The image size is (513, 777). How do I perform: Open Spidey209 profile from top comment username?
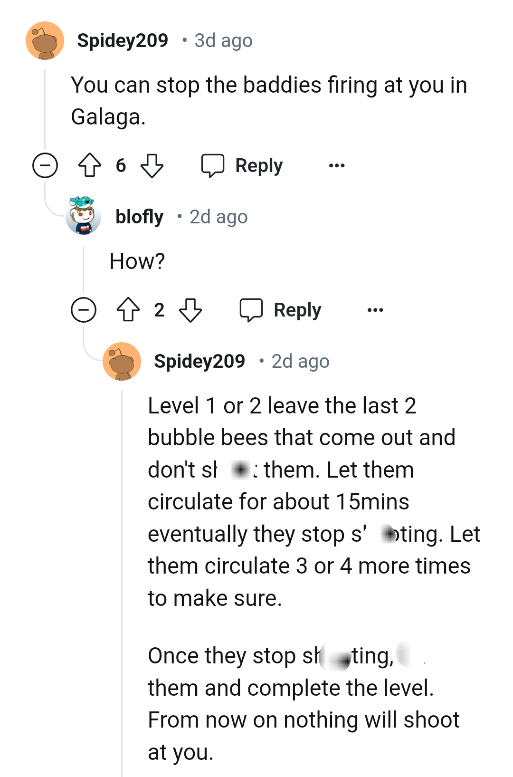tap(123, 41)
